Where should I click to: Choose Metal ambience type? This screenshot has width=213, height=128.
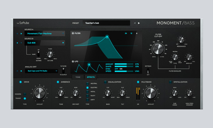click(88, 92)
